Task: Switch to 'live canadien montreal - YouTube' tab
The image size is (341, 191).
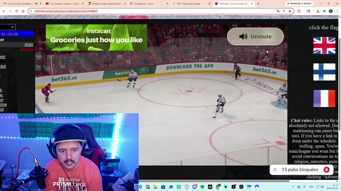Action: click(x=64, y=4)
